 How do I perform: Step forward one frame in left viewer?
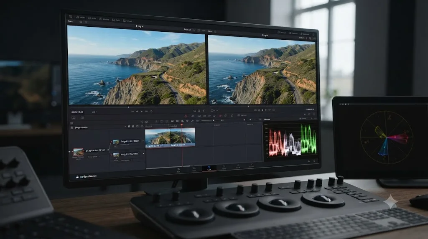[146, 111]
